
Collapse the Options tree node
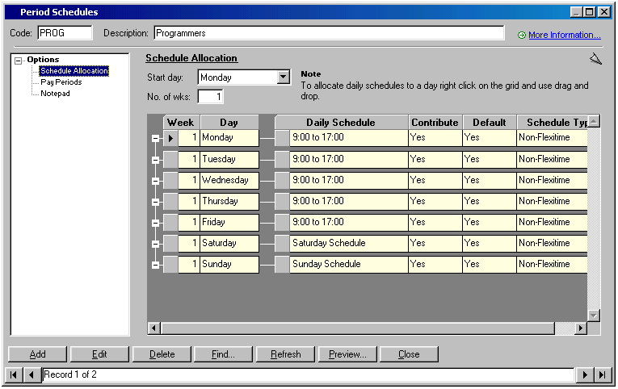(x=18, y=61)
